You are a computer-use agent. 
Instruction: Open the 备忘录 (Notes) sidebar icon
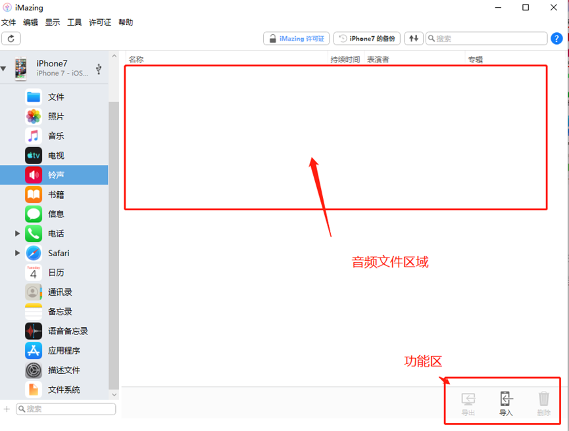[34, 311]
